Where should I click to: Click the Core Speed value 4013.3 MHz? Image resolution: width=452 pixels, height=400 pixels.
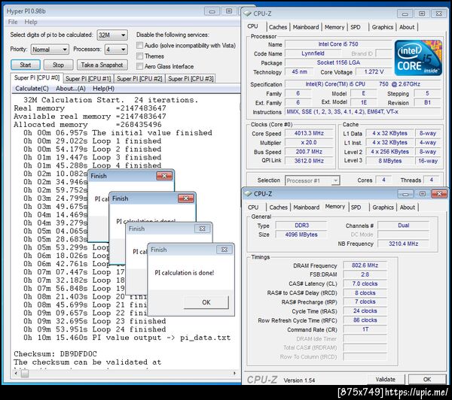pos(309,133)
